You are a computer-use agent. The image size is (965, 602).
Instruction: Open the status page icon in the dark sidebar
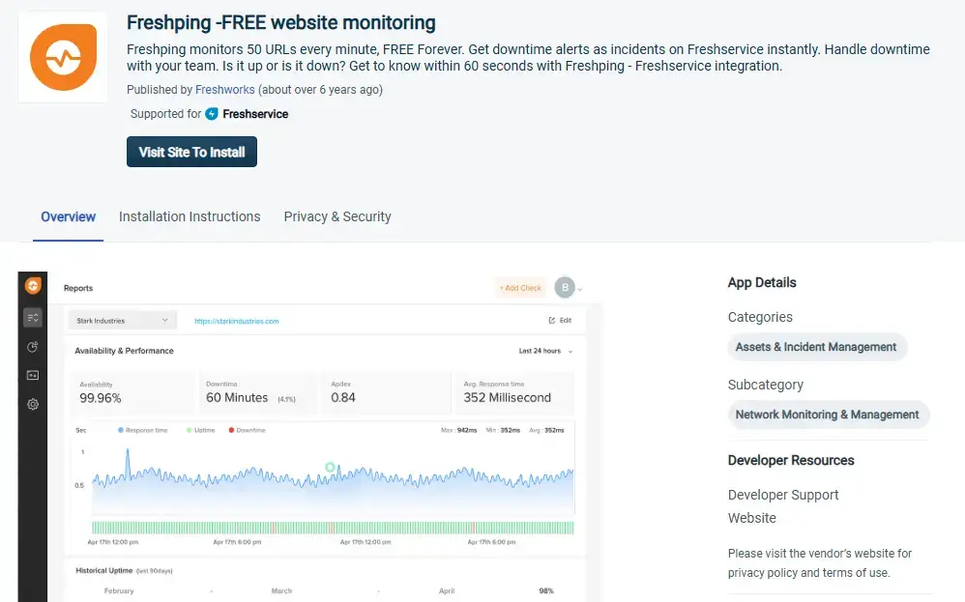(x=33, y=375)
